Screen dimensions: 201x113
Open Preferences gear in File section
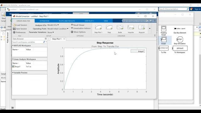14,32
